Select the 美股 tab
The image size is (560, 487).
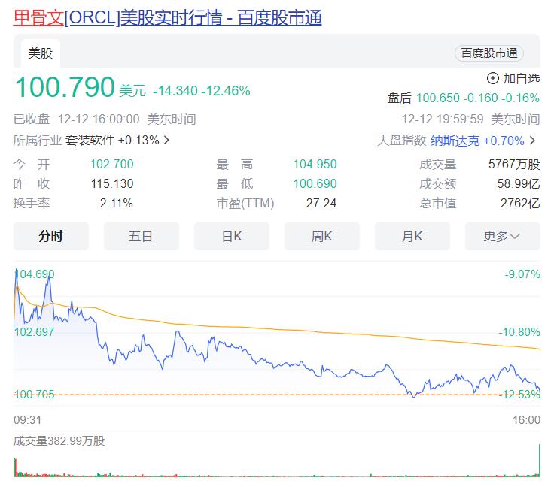(x=41, y=53)
